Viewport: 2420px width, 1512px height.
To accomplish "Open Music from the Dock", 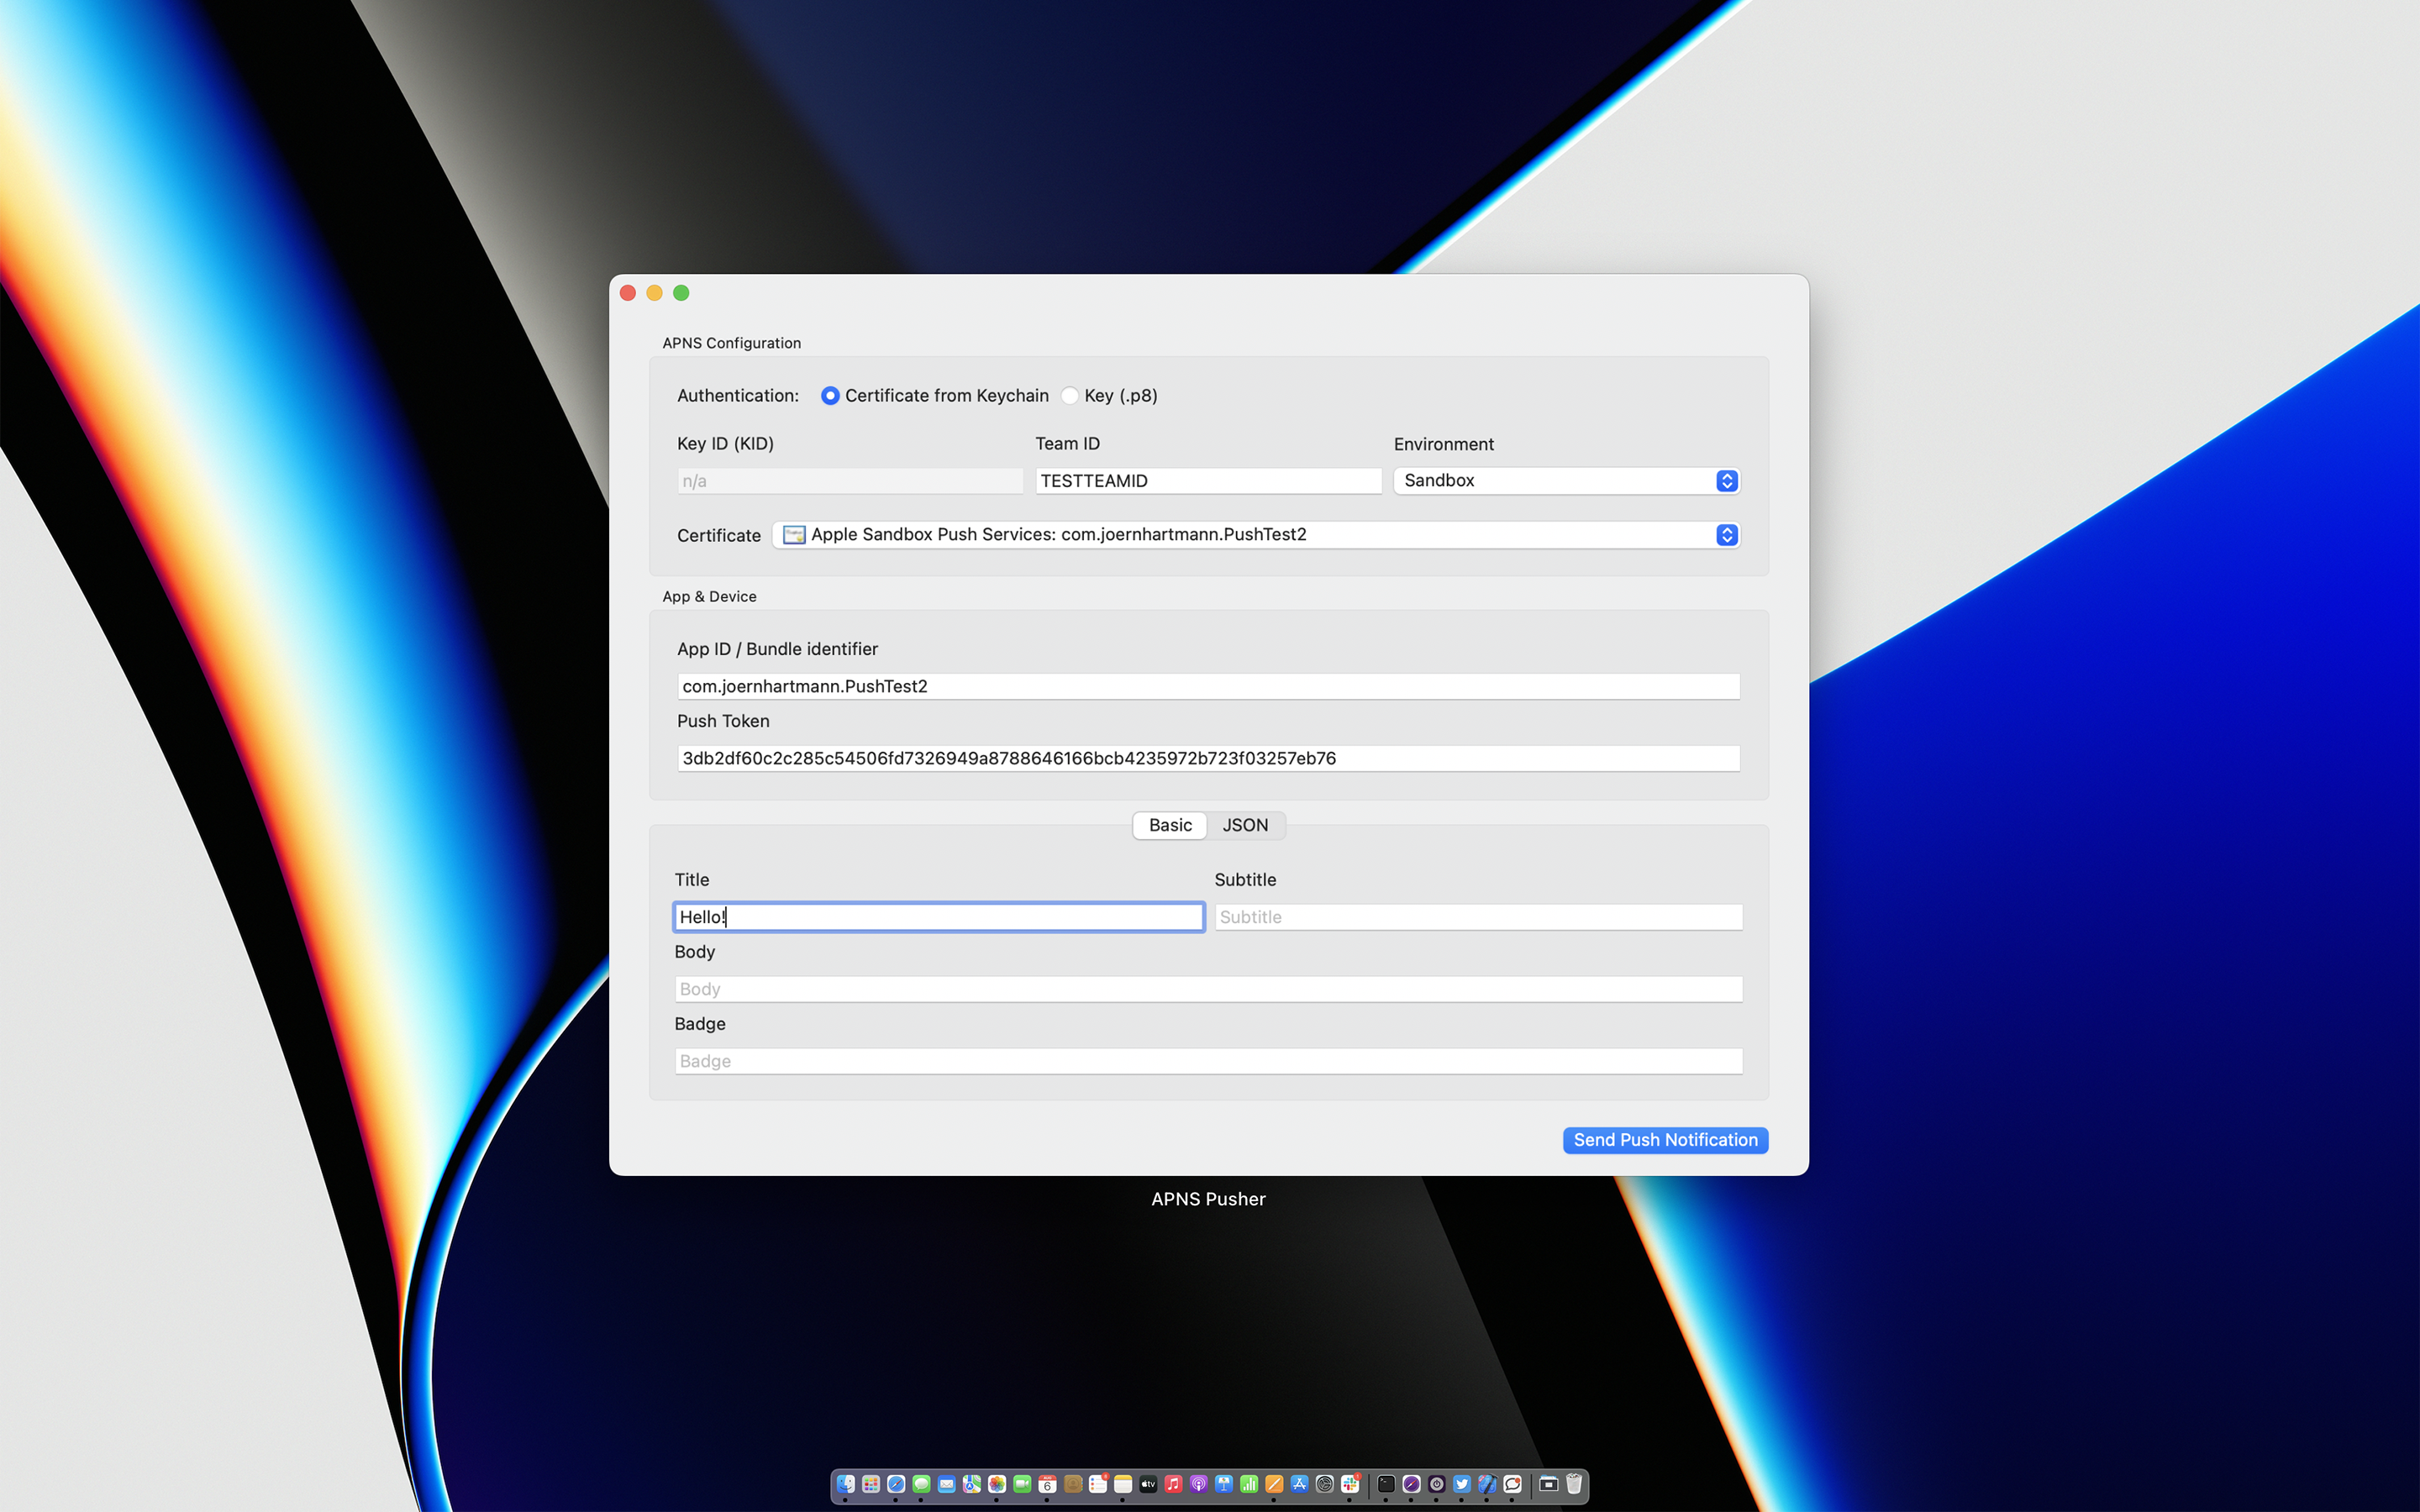I will click(x=1174, y=1484).
